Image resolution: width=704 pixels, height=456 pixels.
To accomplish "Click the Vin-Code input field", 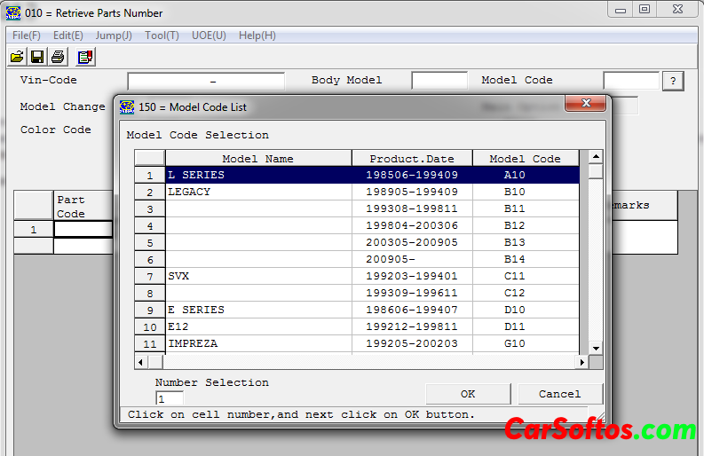I will tap(206, 81).
